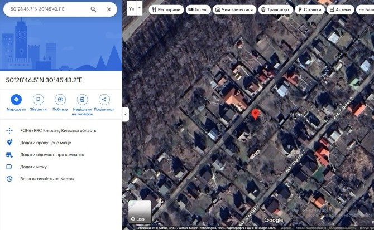This screenshot has height=230, width=374.
Task: Share location via Поділитися icon
Action: coord(104,100)
